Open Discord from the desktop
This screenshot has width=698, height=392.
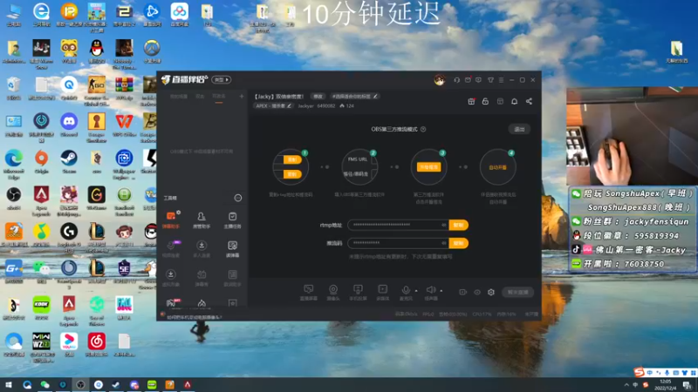[x=69, y=124]
